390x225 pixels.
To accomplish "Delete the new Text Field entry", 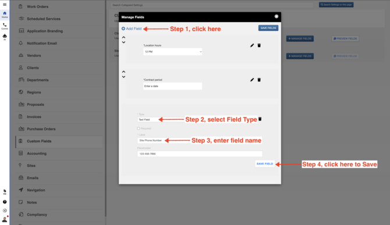I will (260, 119).
